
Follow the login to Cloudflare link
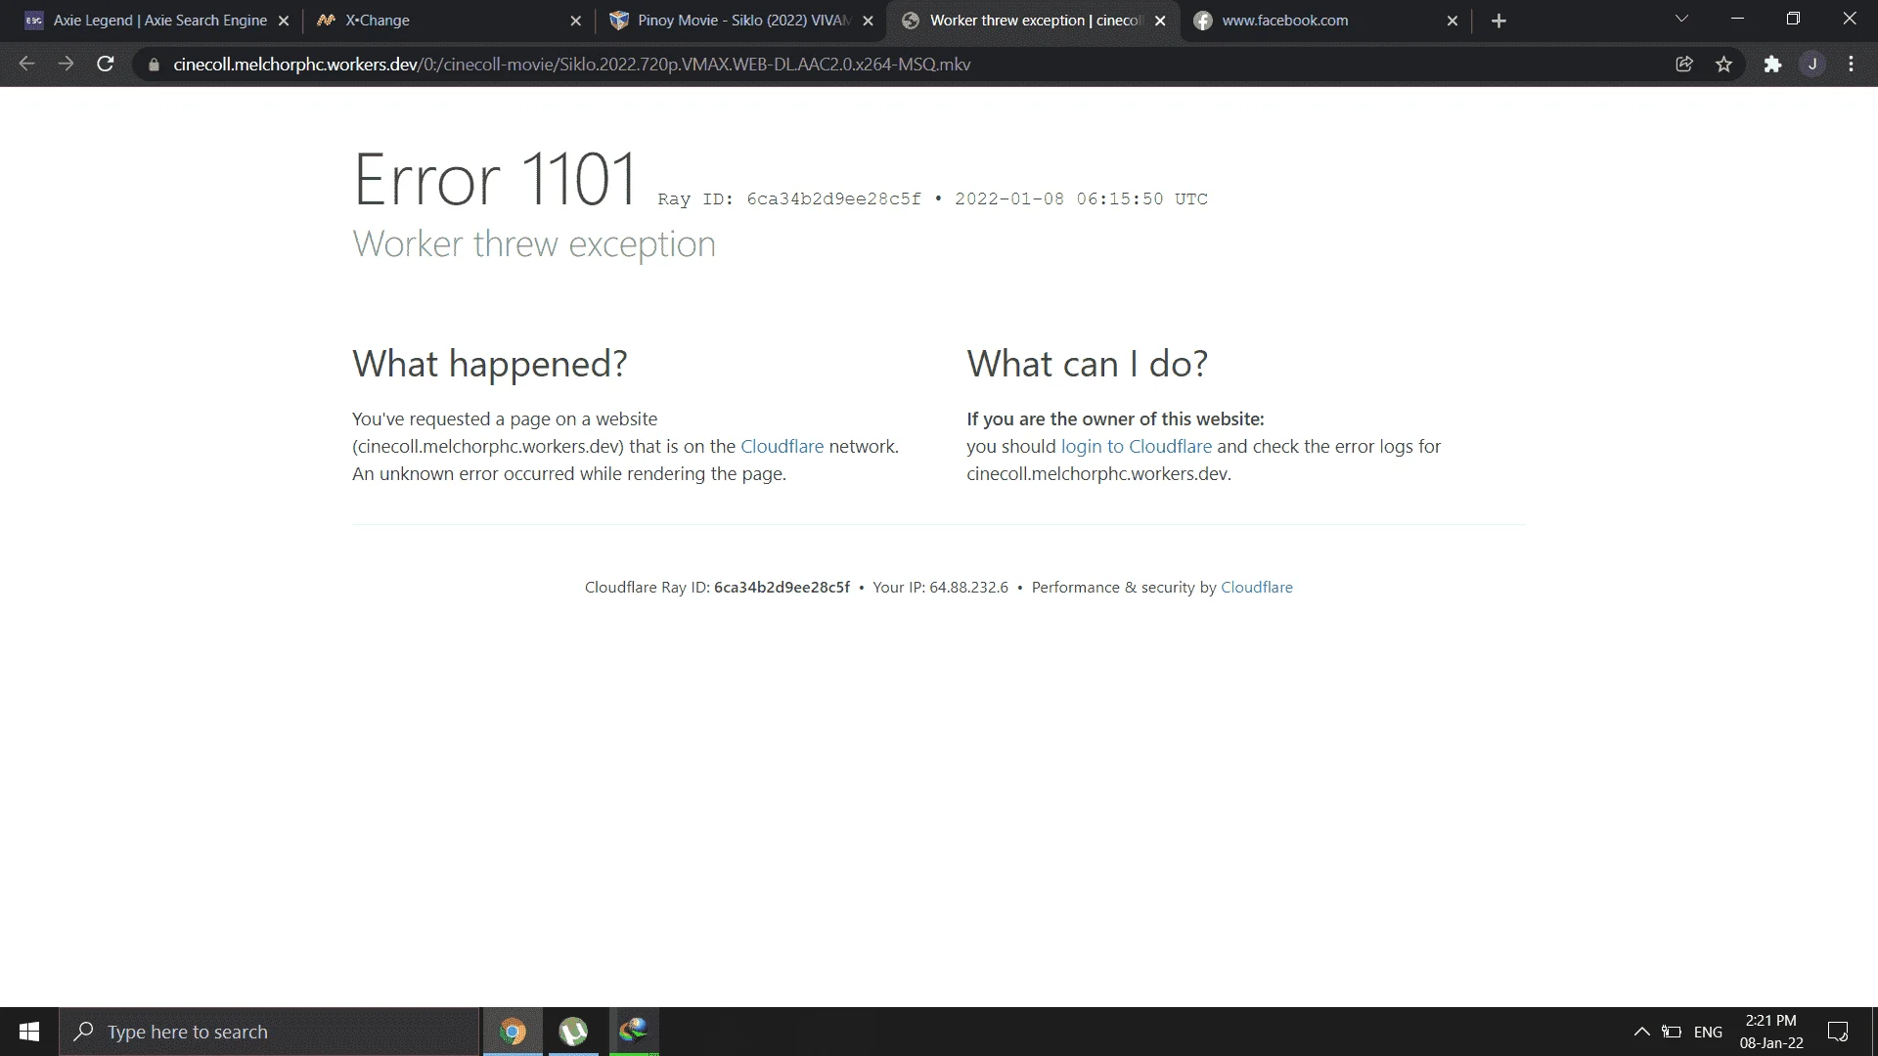(1137, 447)
